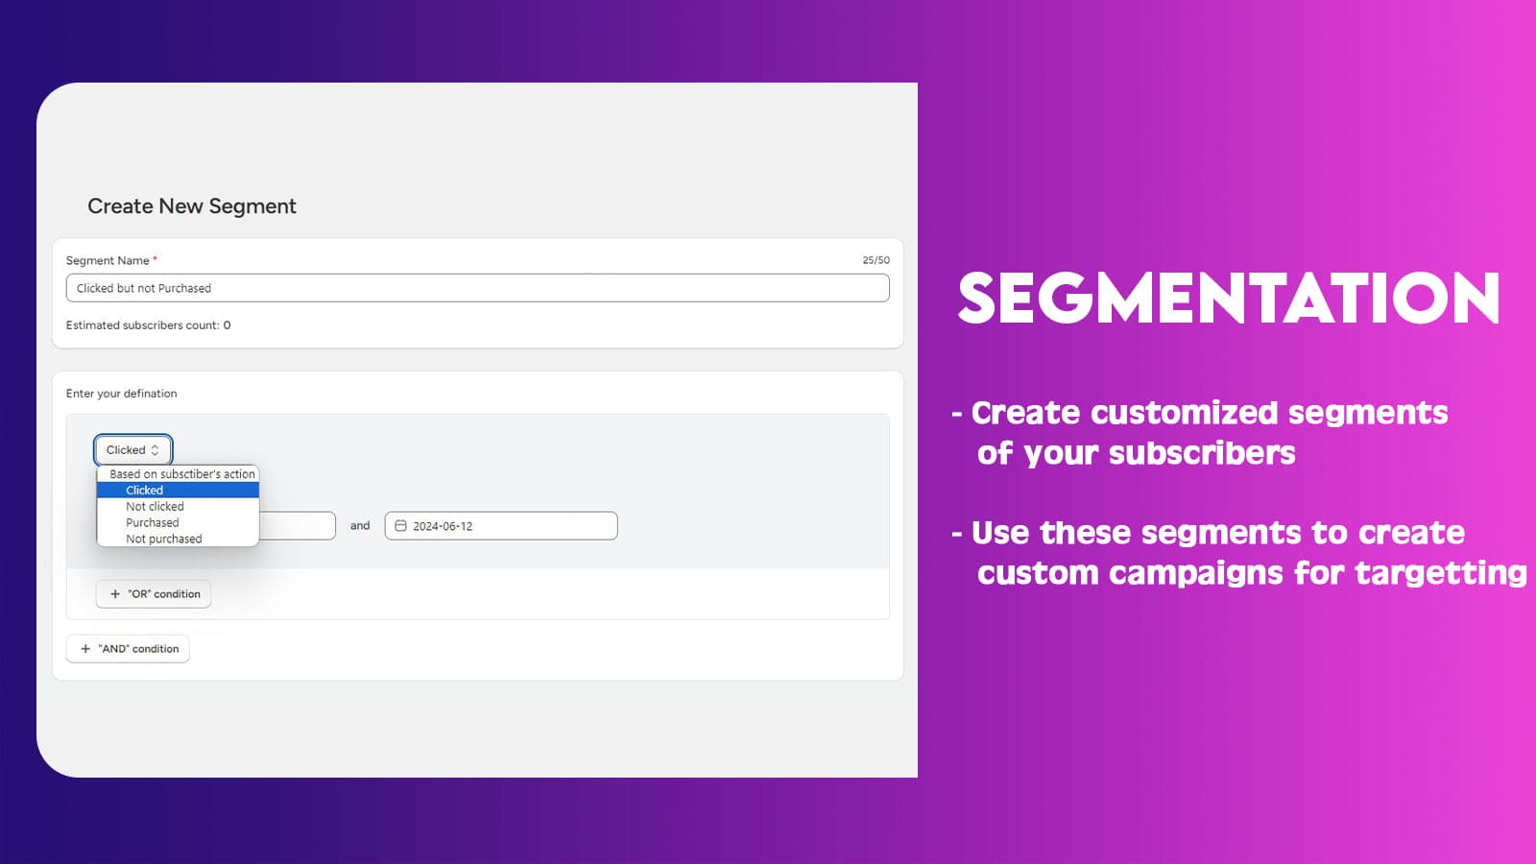1536x864 pixels.
Task: Click the Estimated subscribers count text
Action: (x=148, y=325)
